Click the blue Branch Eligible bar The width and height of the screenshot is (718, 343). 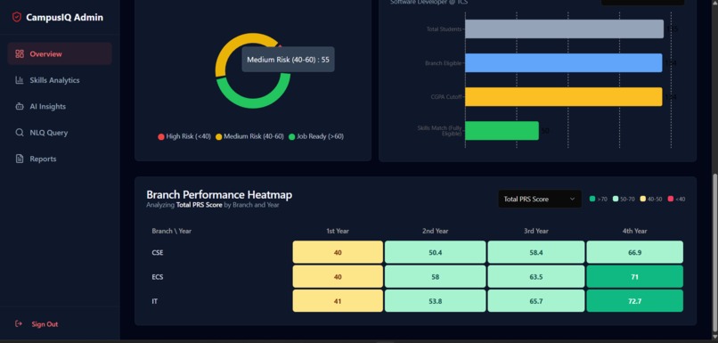coord(564,62)
